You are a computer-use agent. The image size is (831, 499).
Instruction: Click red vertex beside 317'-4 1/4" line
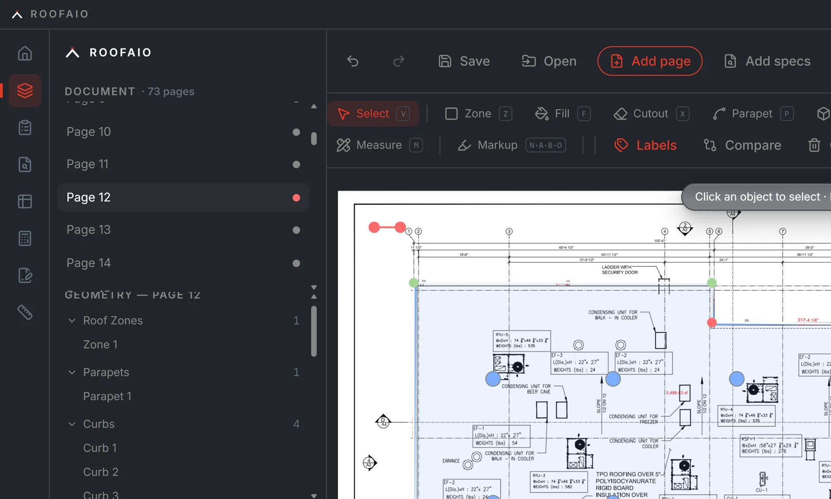coord(712,323)
